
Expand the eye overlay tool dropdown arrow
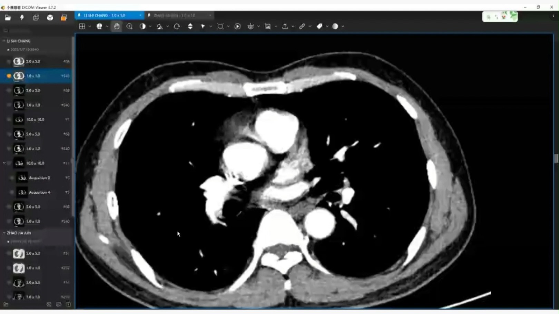tap(258, 27)
